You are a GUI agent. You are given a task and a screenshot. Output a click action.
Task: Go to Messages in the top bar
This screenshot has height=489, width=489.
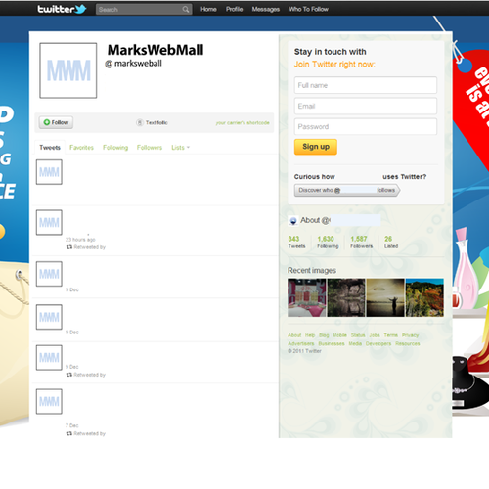(x=265, y=9)
